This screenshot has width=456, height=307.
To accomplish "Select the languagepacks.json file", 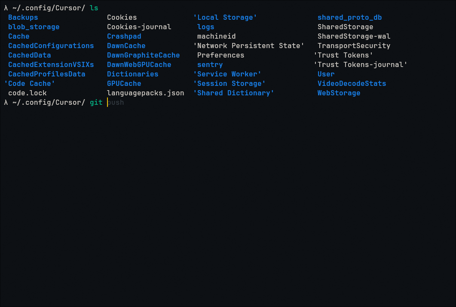I will click(145, 93).
